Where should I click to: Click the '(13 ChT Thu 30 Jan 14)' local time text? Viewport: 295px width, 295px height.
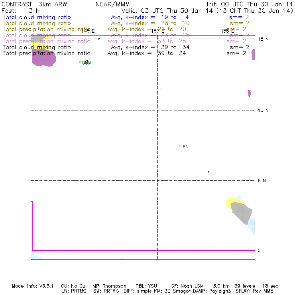coord(255,11)
